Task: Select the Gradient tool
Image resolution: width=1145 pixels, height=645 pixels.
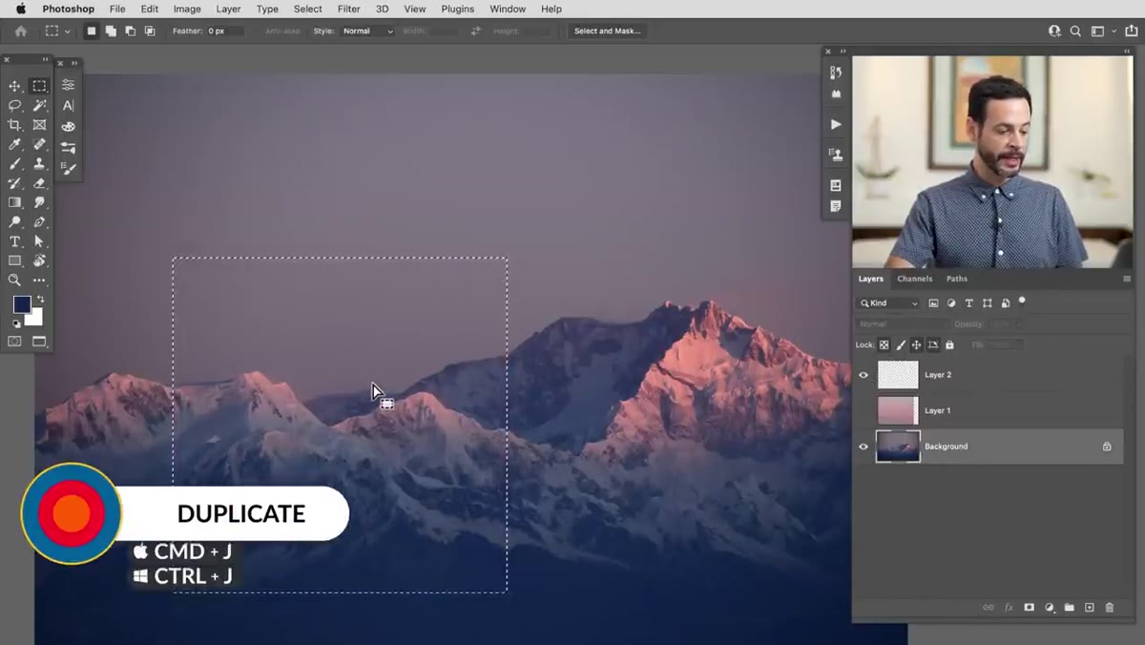Action: 14,202
